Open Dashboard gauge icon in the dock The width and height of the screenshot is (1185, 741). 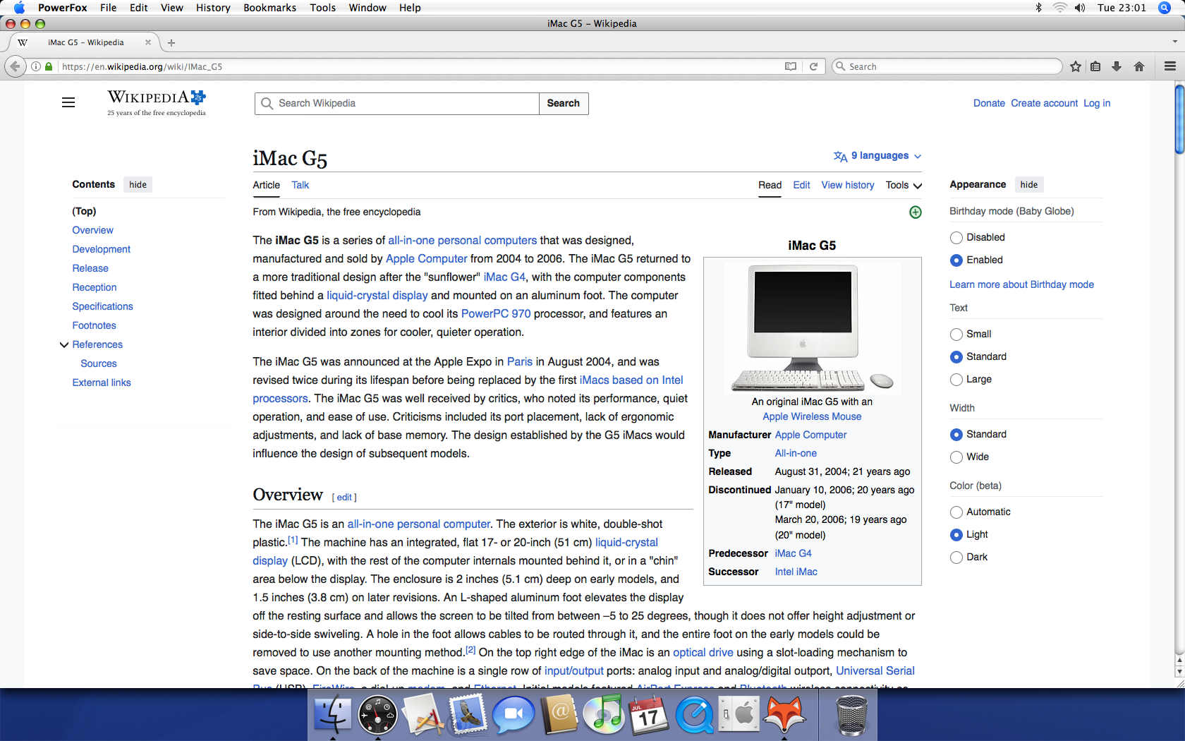pos(378,715)
